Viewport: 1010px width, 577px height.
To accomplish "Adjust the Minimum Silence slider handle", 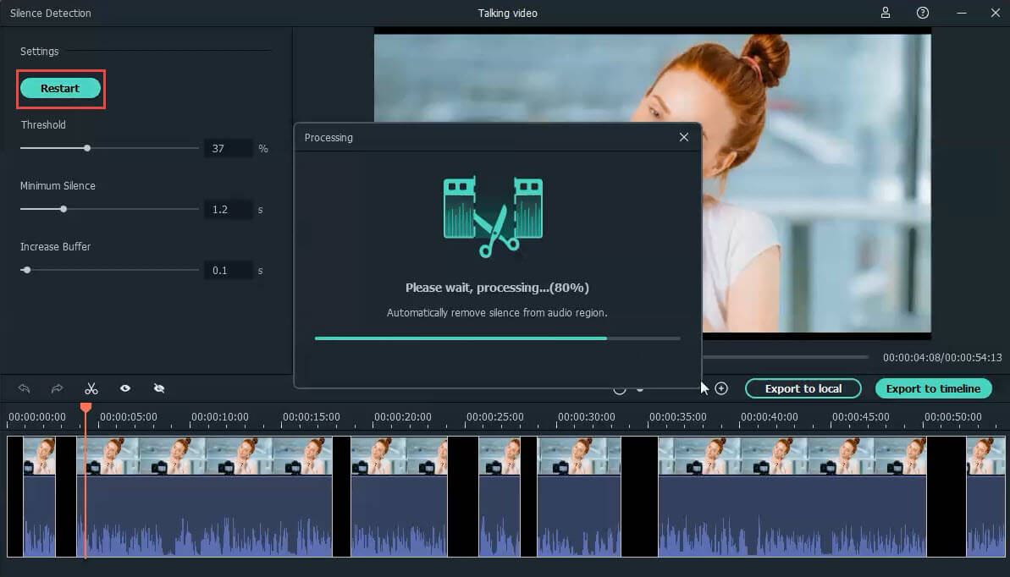I will [63, 209].
